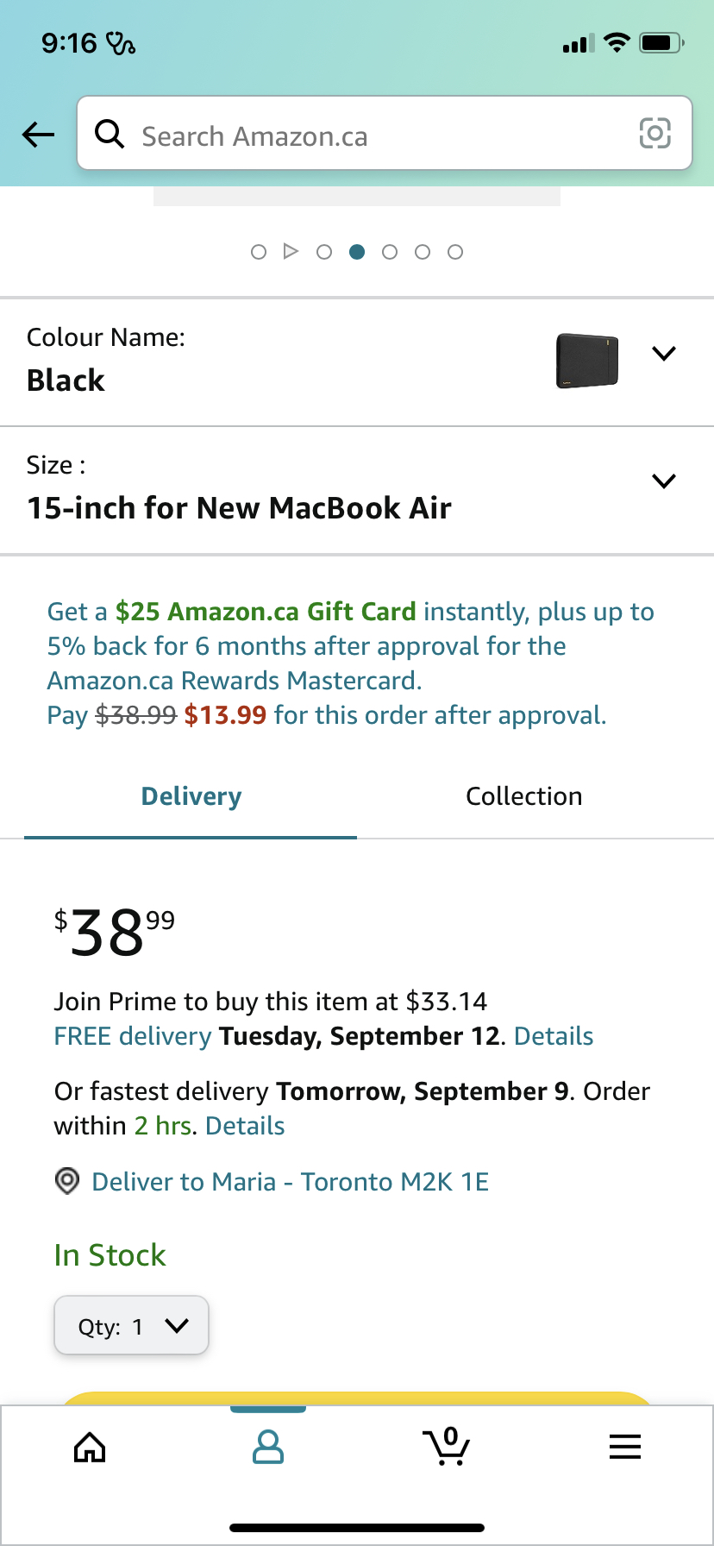The image size is (714, 1546).
Task: Select the first image carousel dot
Action: (x=258, y=252)
